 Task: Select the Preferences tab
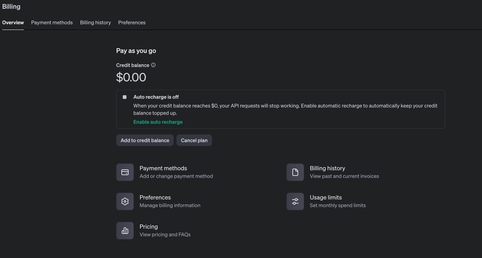tap(132, 22)
